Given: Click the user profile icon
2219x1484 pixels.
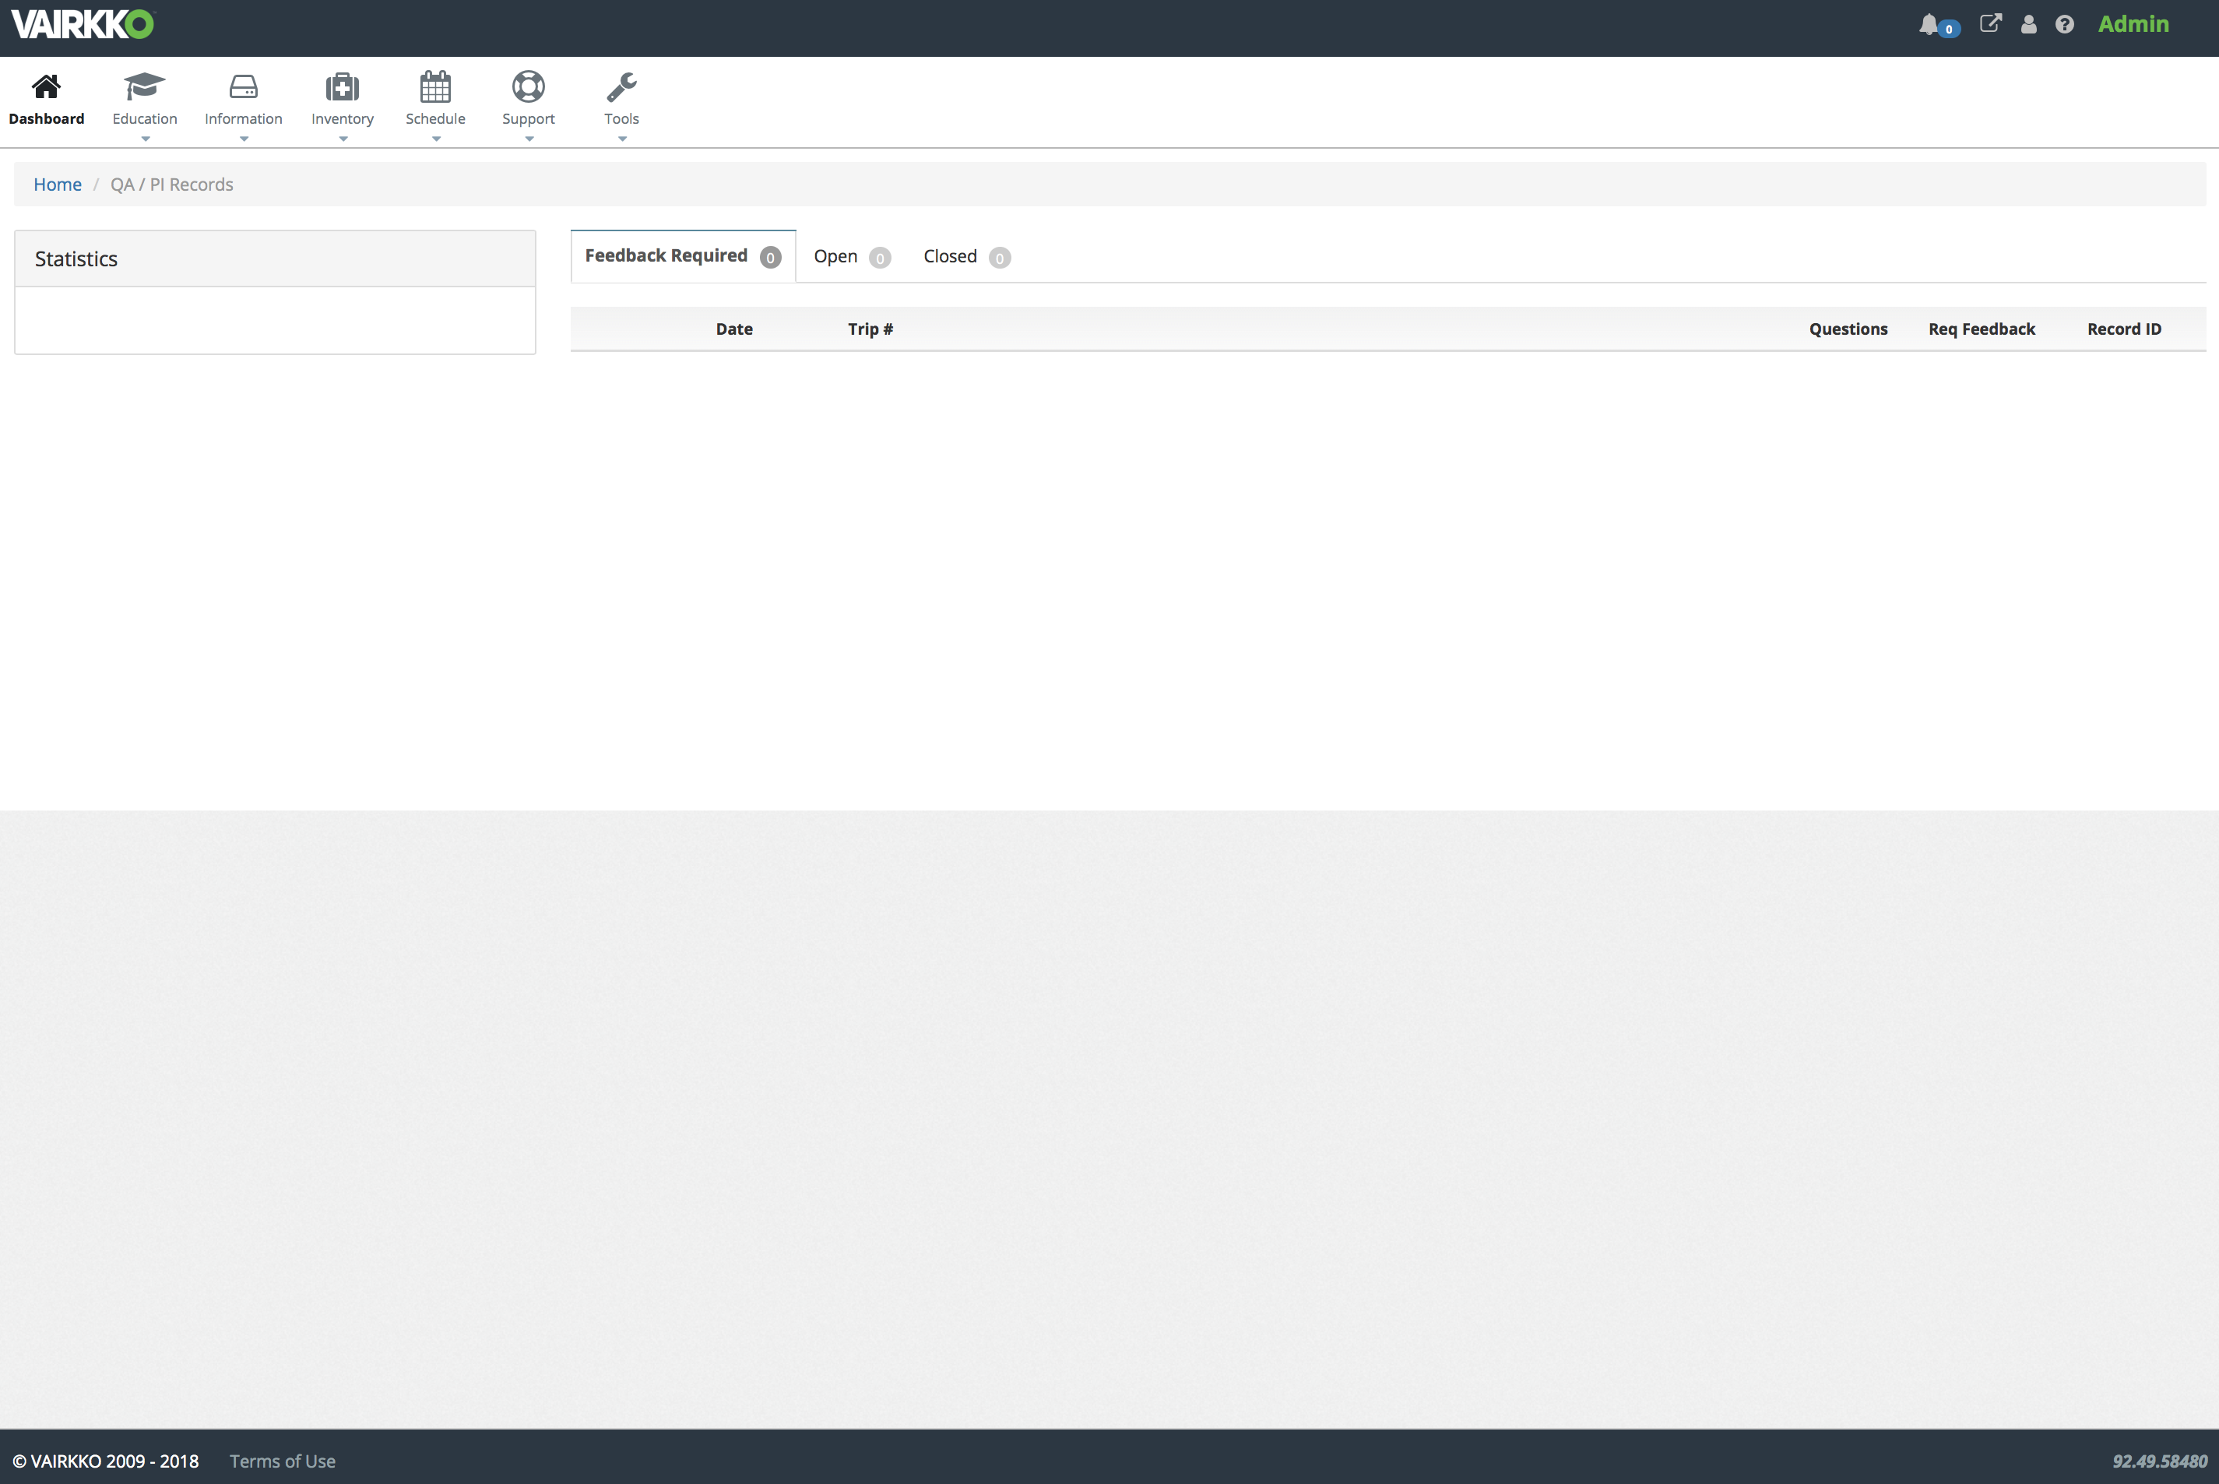Looking at the screenshot, I should tap(2029, 23).
